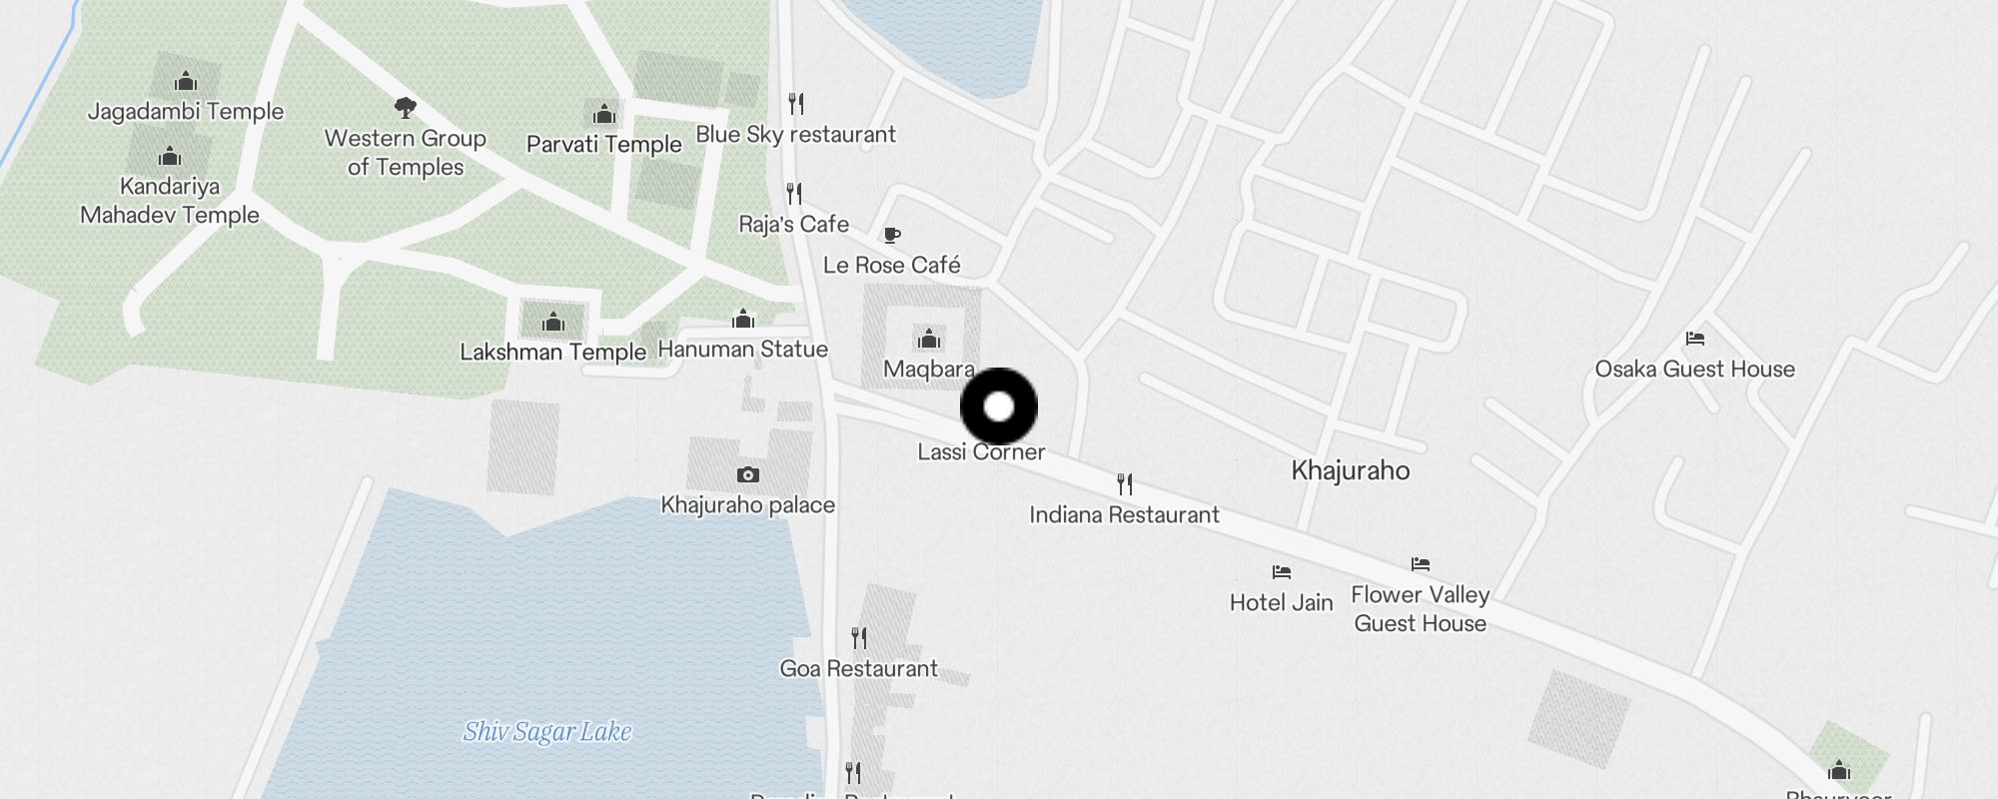Image resolution: width=1998 pixels, height=799 pixels.
Task: Click the Lassi Corner label
Action: tap(981, 452)
